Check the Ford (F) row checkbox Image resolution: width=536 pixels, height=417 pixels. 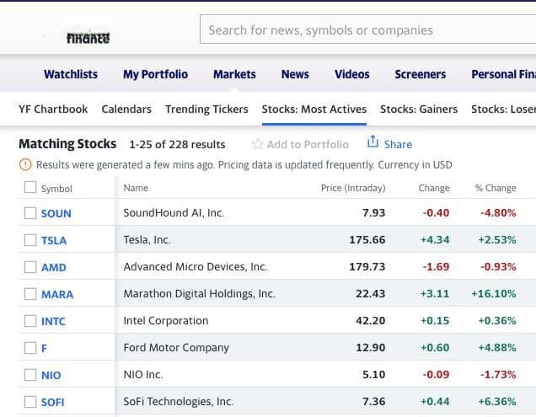[30, 348]
